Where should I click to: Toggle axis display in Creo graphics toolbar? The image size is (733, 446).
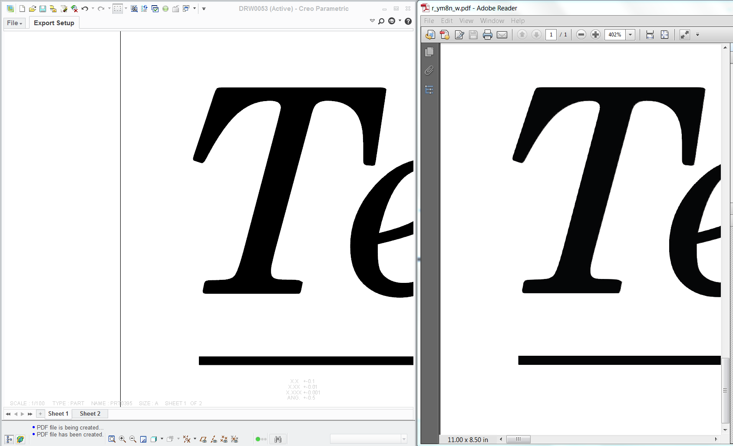214,439
